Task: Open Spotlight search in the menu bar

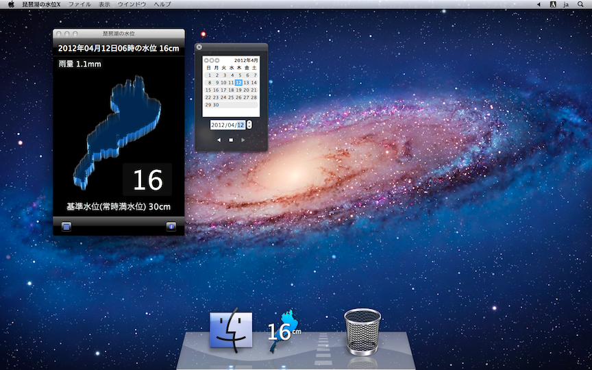Action: [580, 5]
